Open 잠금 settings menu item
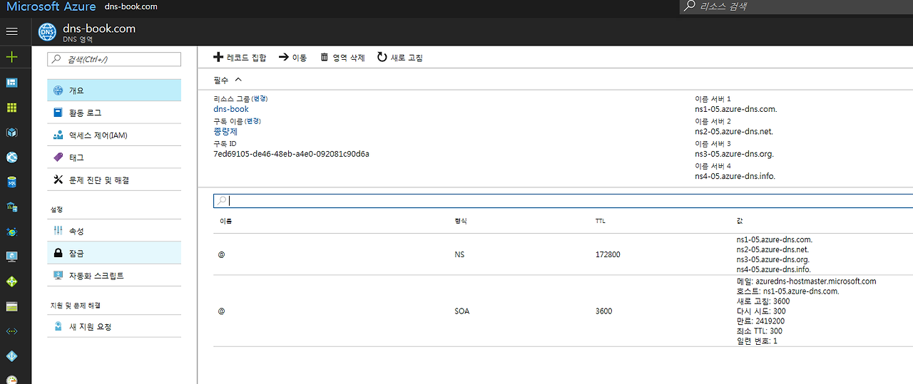Screen dimensions: 913x384 [114, 253]
